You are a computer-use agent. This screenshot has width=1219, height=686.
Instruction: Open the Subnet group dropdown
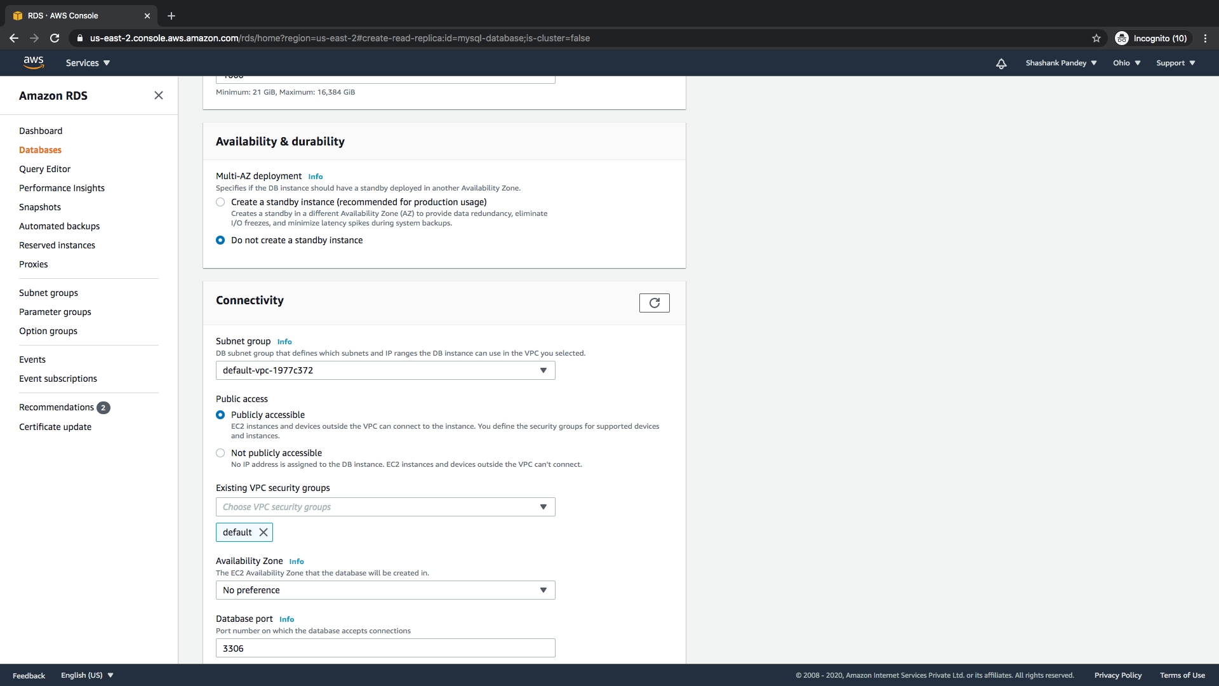point(385,370)
